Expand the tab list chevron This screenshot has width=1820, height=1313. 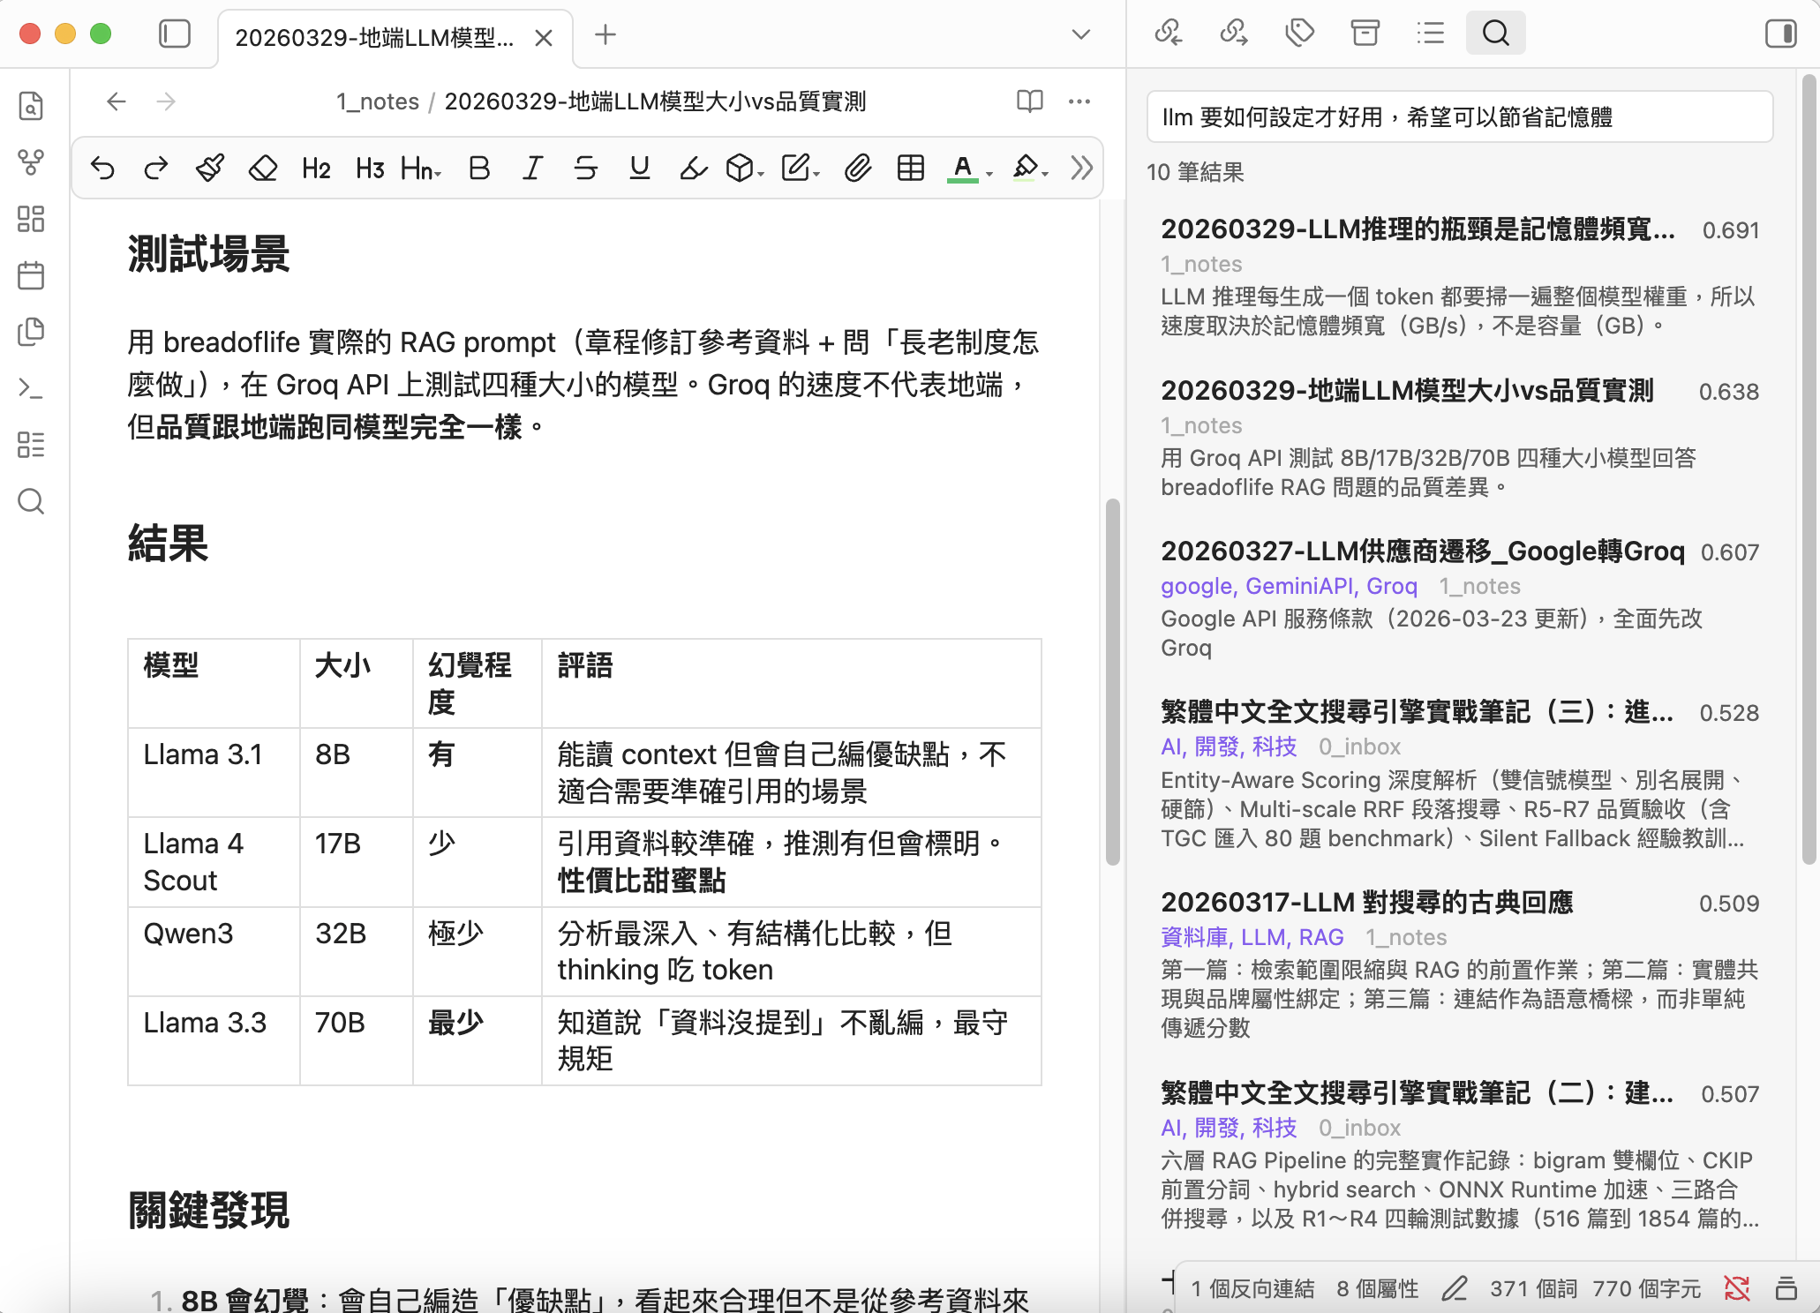(x=1080, y=35)
